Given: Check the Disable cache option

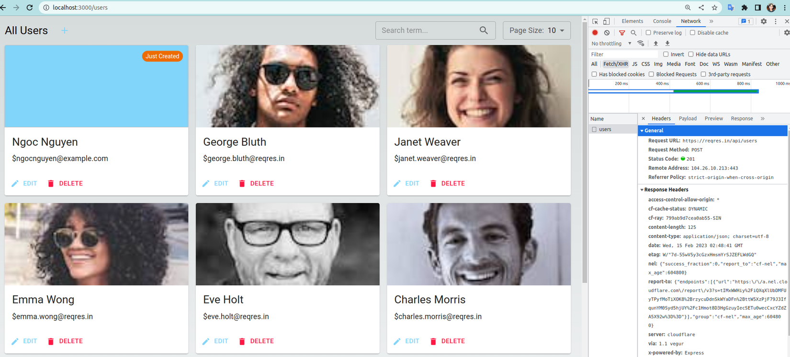Looking at the screenshot, I should 692,33.
